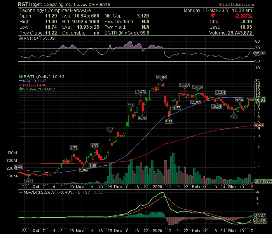Click the Low 10.74 value
The image size is (272, 234).
[x=51, y=27]
